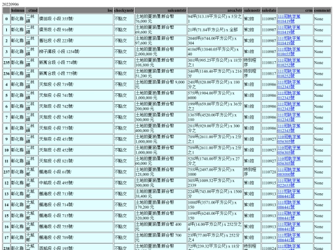Open the crm link in row 2
The image size is (334, 250).
pos(289,41)
